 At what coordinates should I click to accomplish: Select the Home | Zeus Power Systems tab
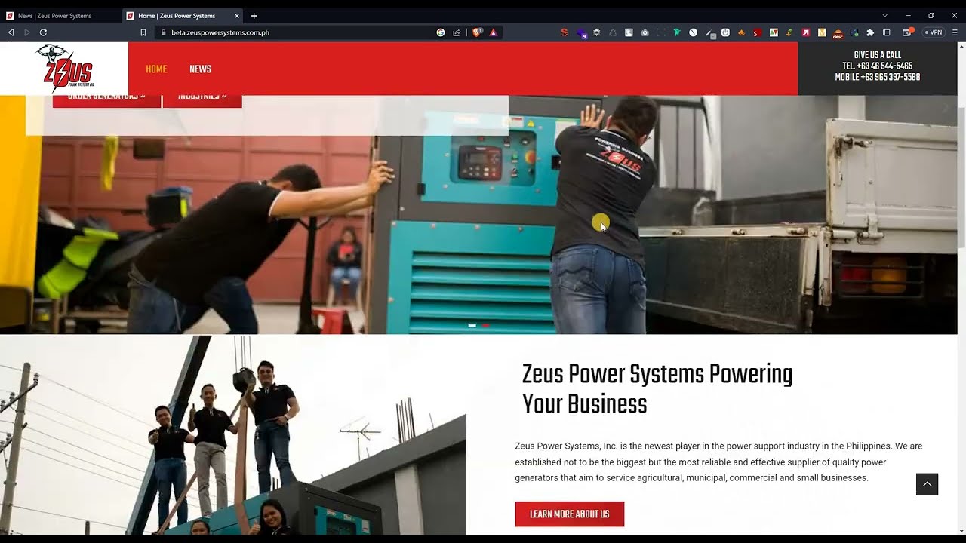click(x=182, y=15)
